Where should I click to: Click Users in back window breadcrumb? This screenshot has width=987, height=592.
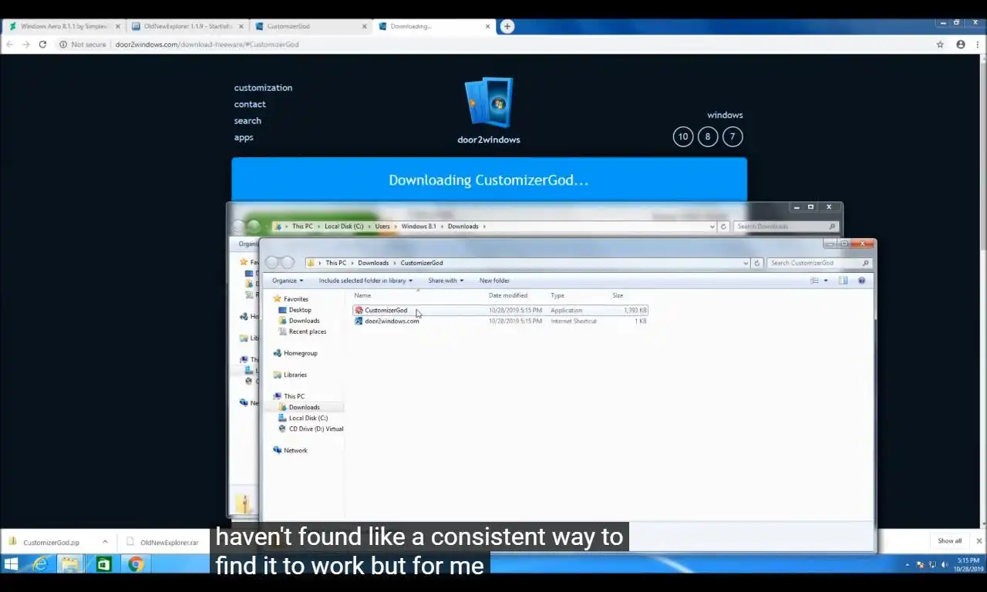[382, 227]
